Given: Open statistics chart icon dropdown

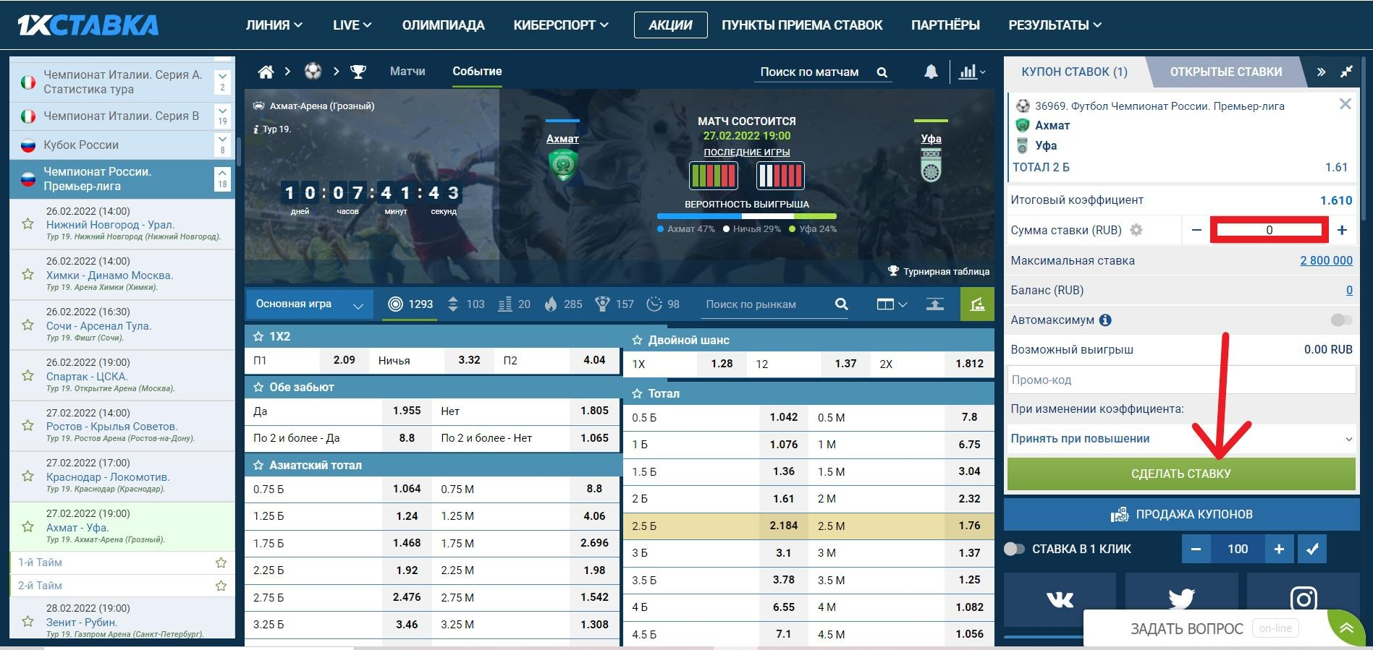Looking at the screenshot, I should pos(972,72).
